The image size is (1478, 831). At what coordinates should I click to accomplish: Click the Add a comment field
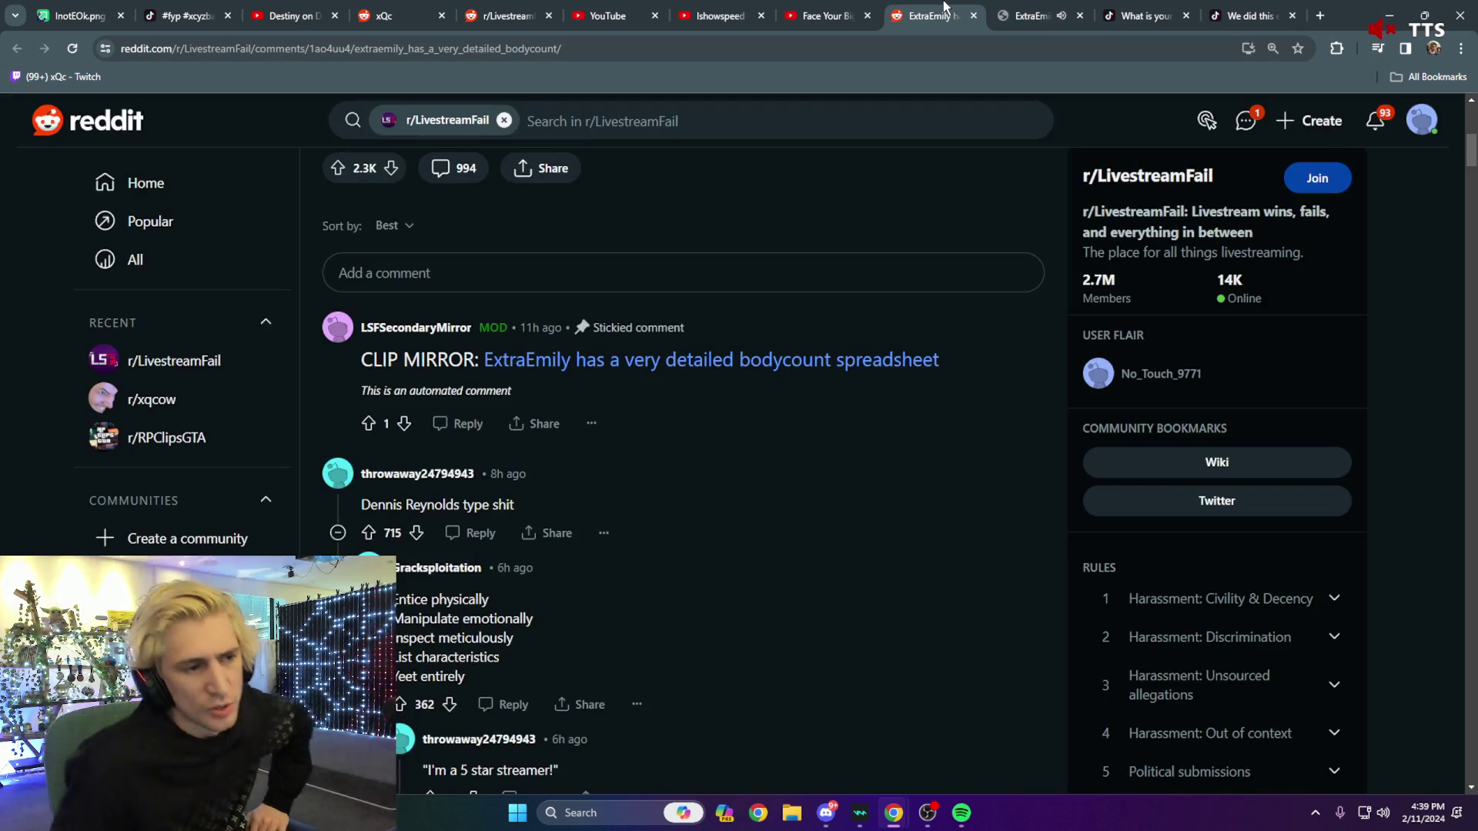coord(683,272)
